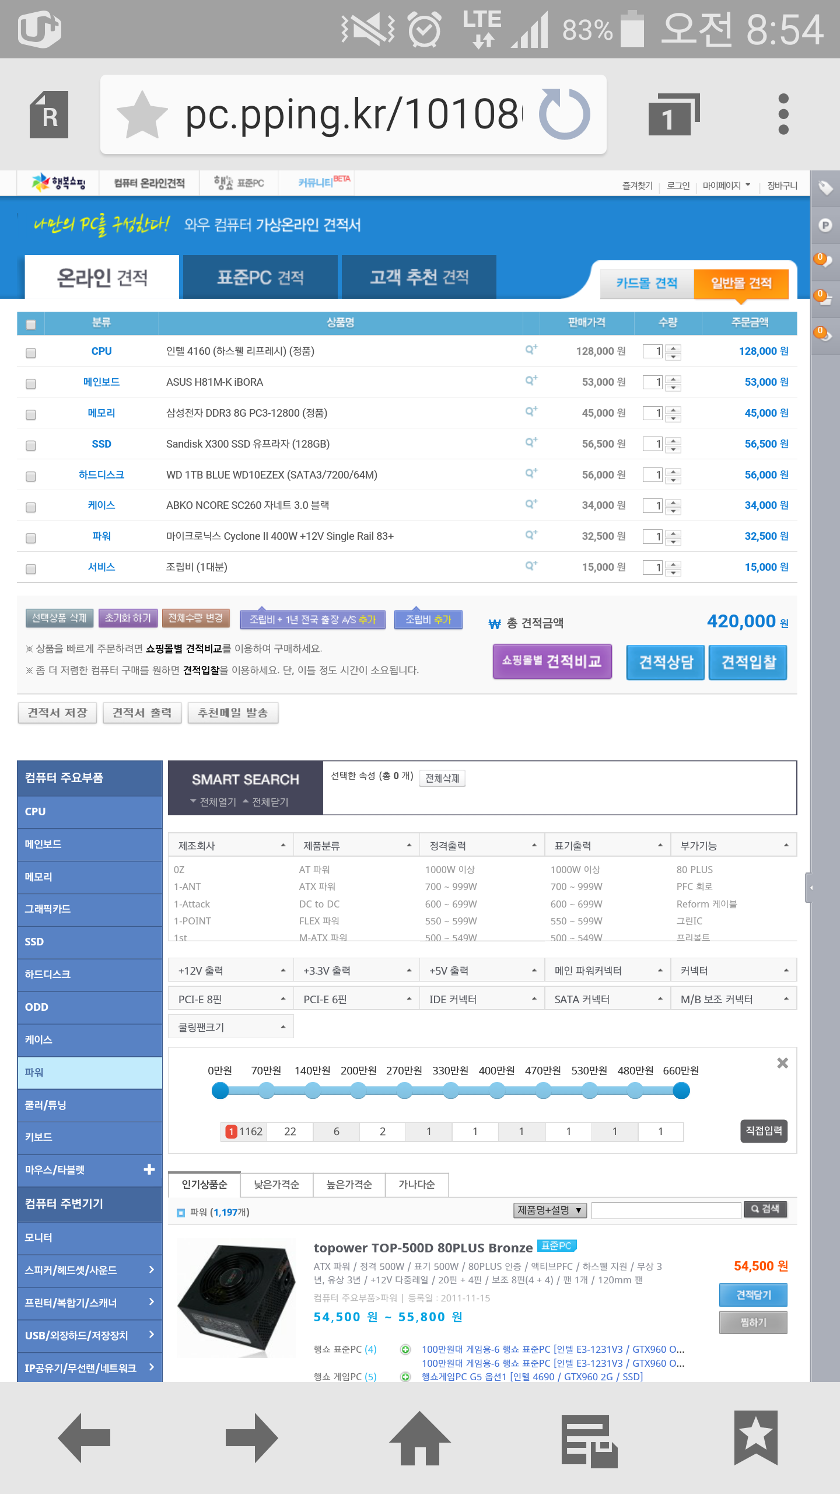
Task: Expand the PCI-E 8핀 filter dropdown
Action: pos(230,999)
